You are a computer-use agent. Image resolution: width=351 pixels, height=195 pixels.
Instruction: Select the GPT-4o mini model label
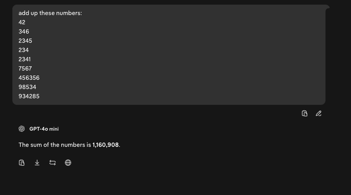pos(44,129)
